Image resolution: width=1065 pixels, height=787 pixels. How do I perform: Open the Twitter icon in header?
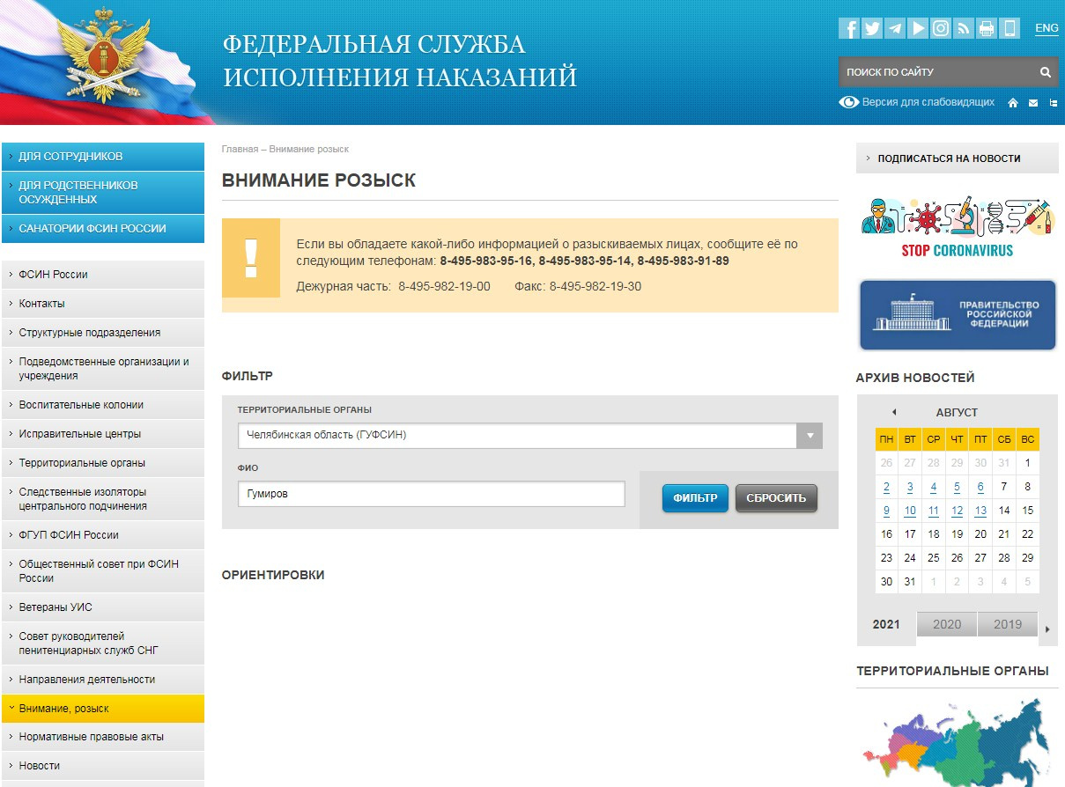872,28
